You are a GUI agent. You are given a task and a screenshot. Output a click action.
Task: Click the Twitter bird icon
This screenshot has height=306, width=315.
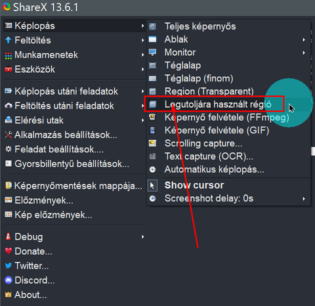(x=9, y=266)
